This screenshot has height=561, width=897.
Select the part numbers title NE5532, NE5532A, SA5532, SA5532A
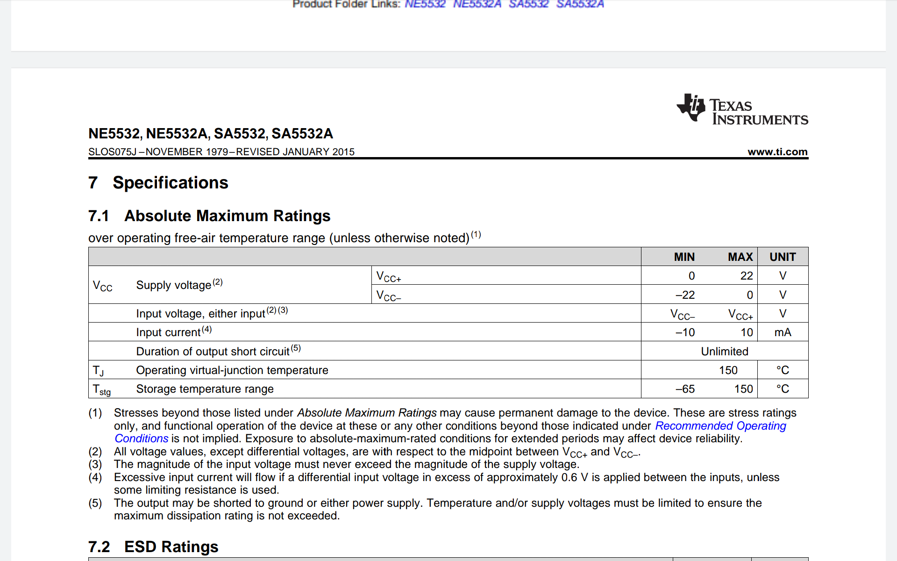pyautogui.click(x=211, y=134)
